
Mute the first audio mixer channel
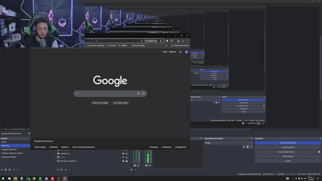point(135,165)
